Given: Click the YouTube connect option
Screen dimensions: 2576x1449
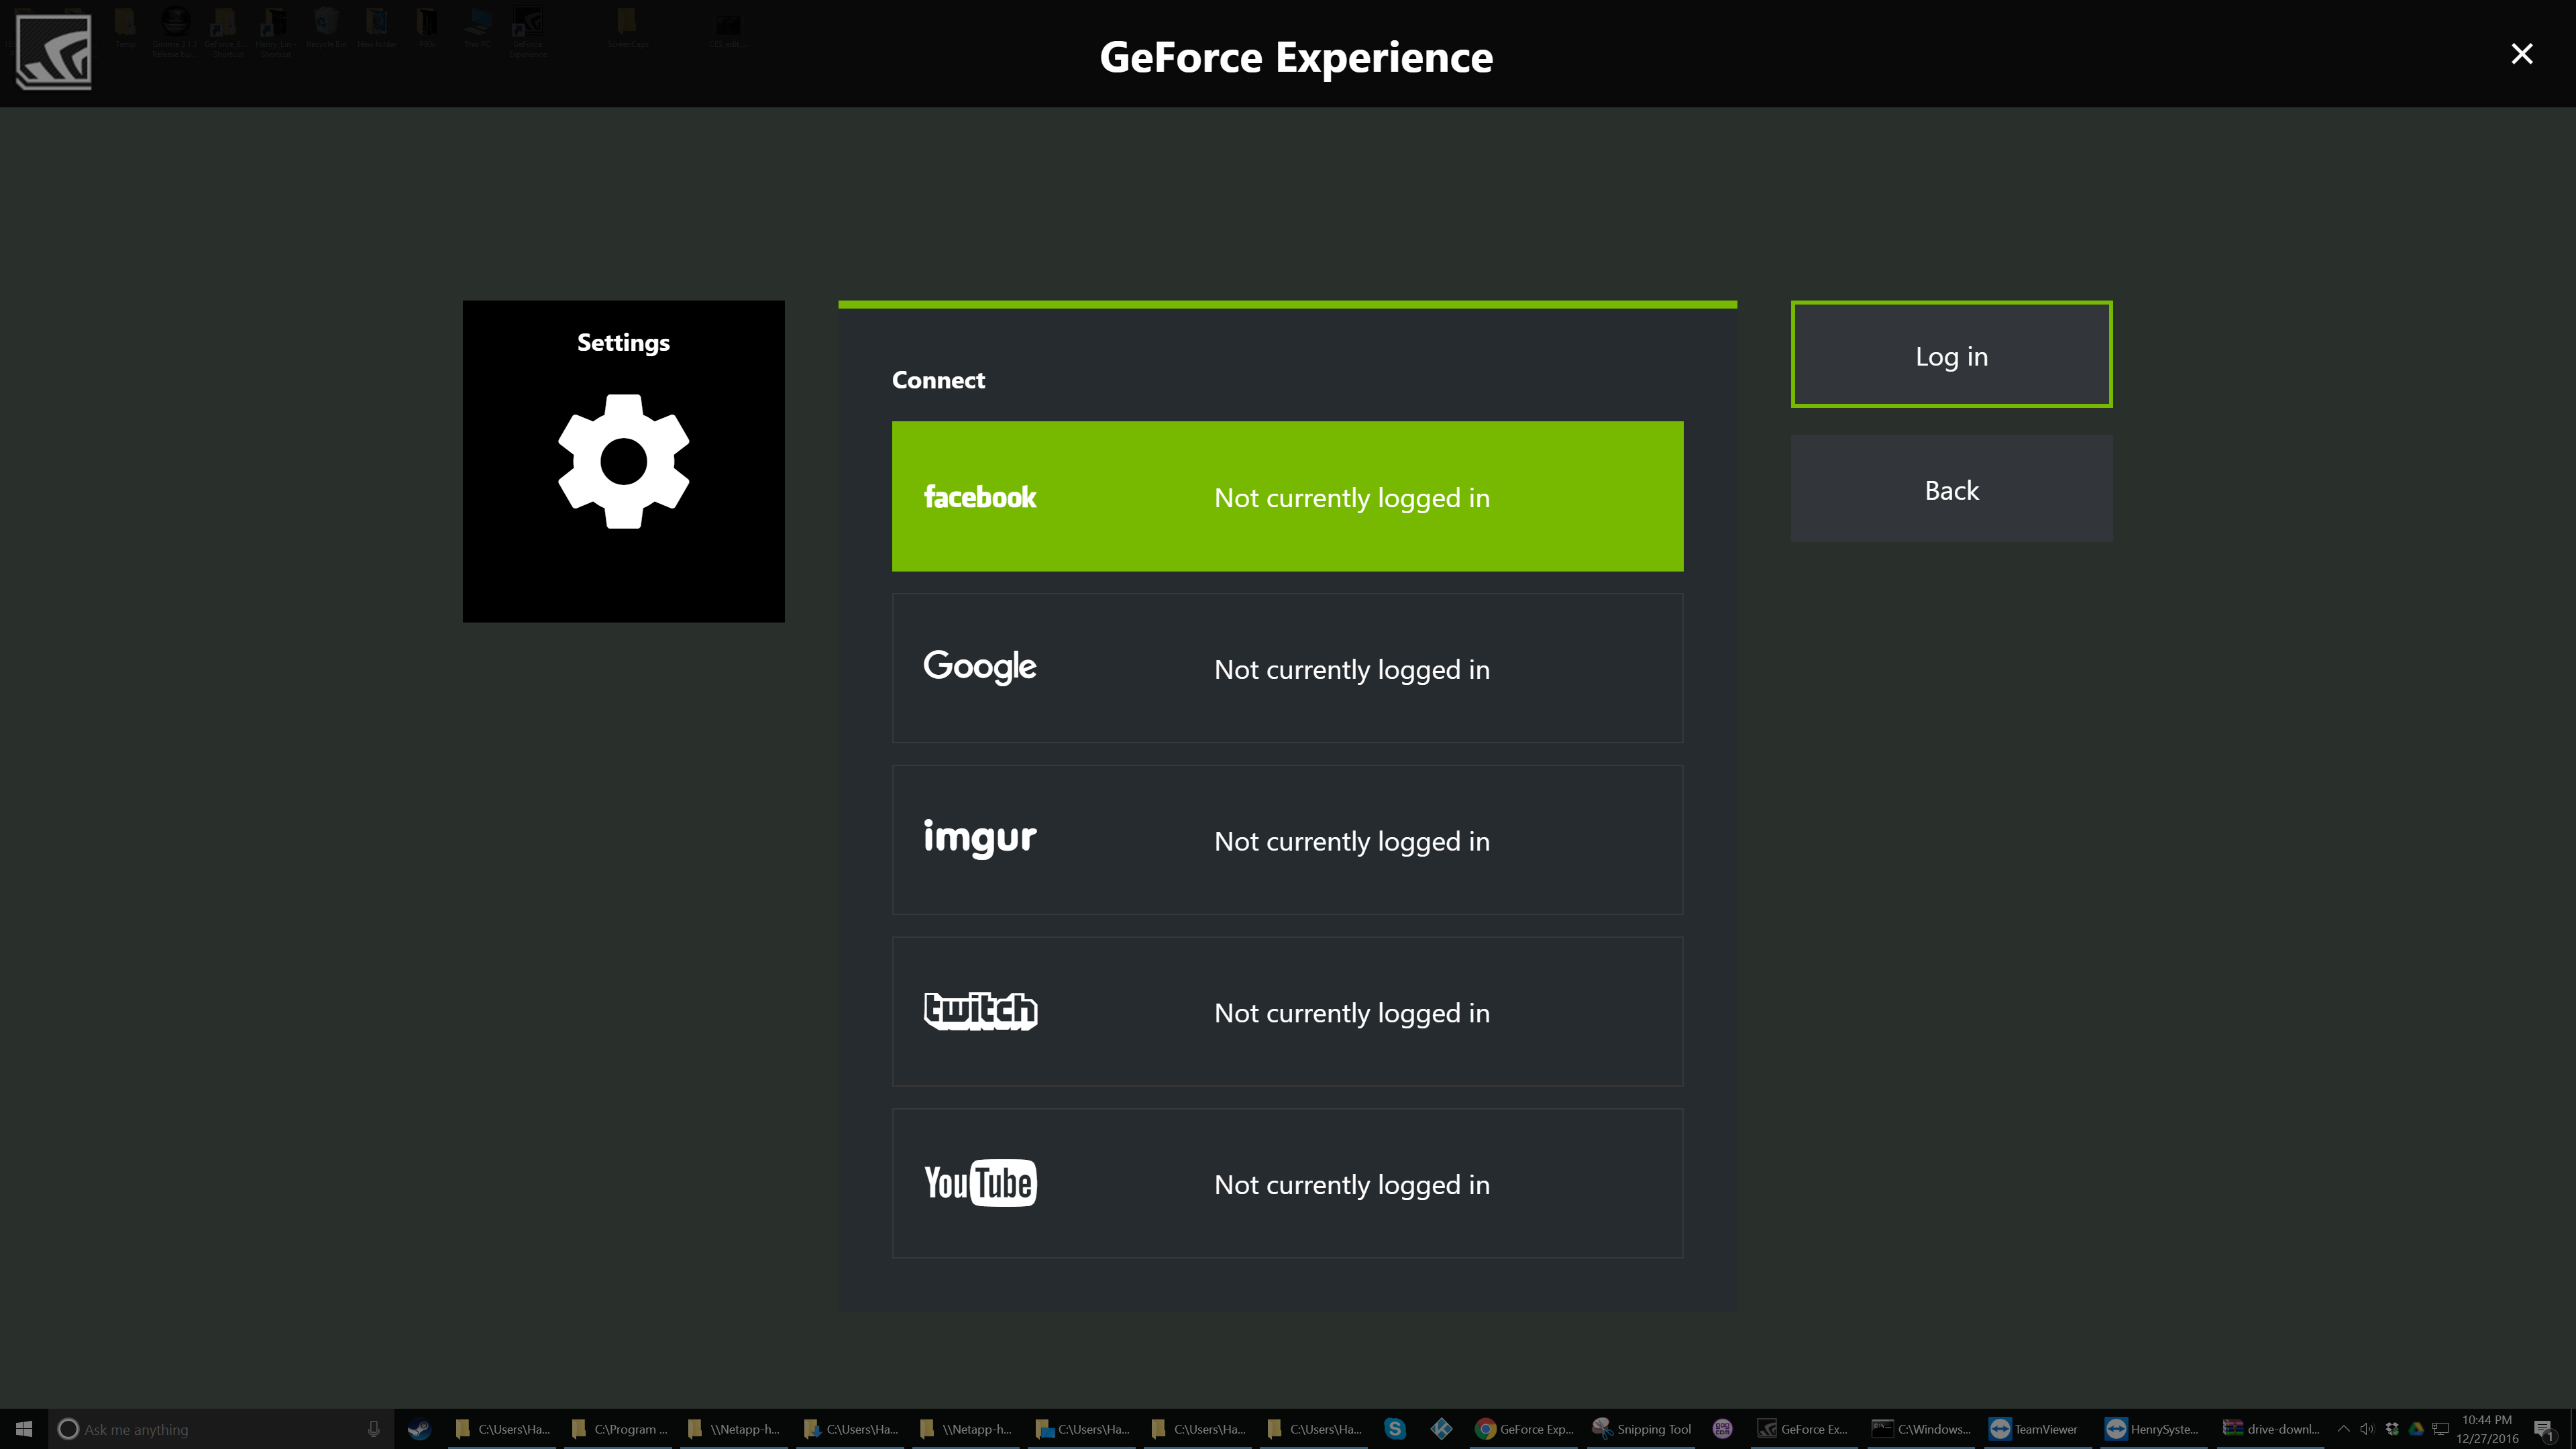Looking at the screenshot, I should click(1286, 1182).
